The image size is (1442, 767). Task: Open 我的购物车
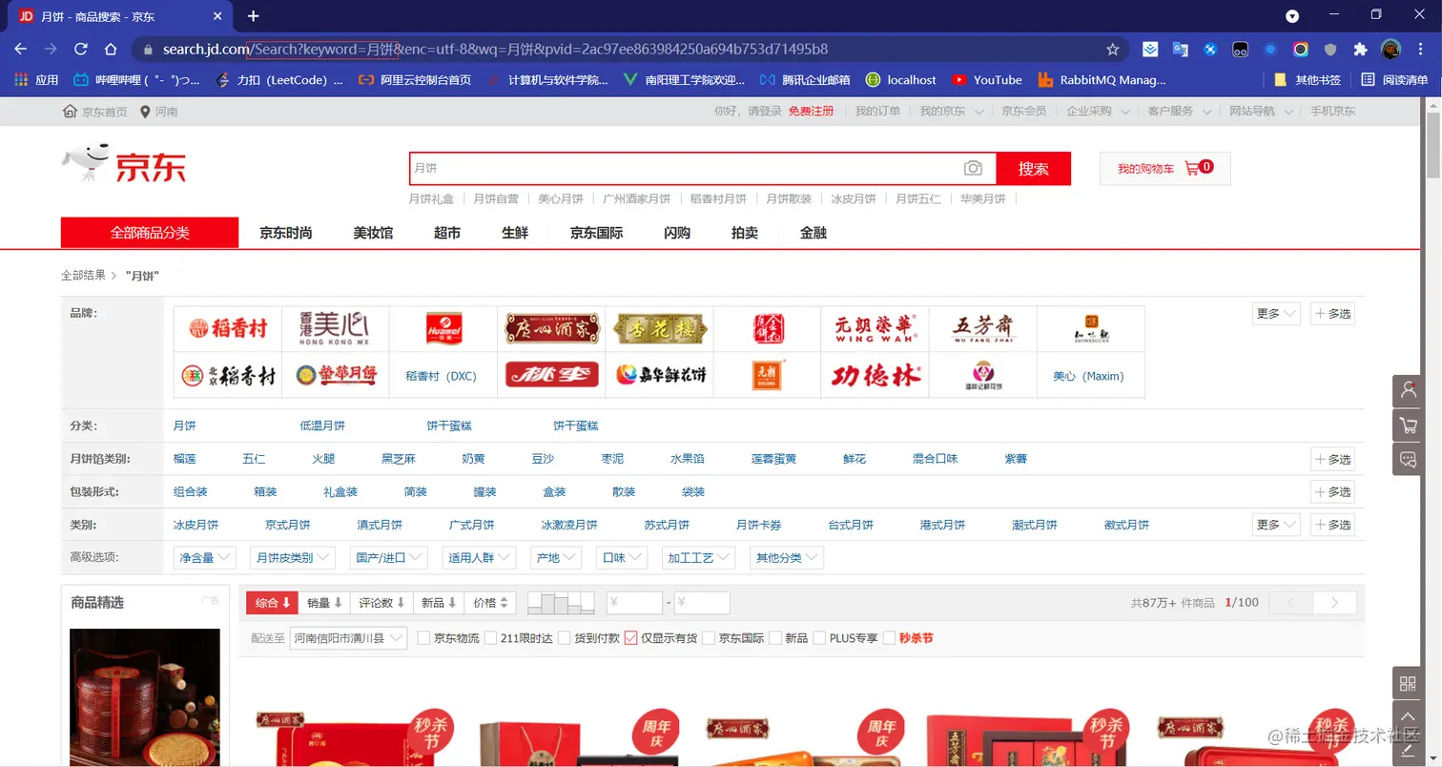[x=1165, y=168]
